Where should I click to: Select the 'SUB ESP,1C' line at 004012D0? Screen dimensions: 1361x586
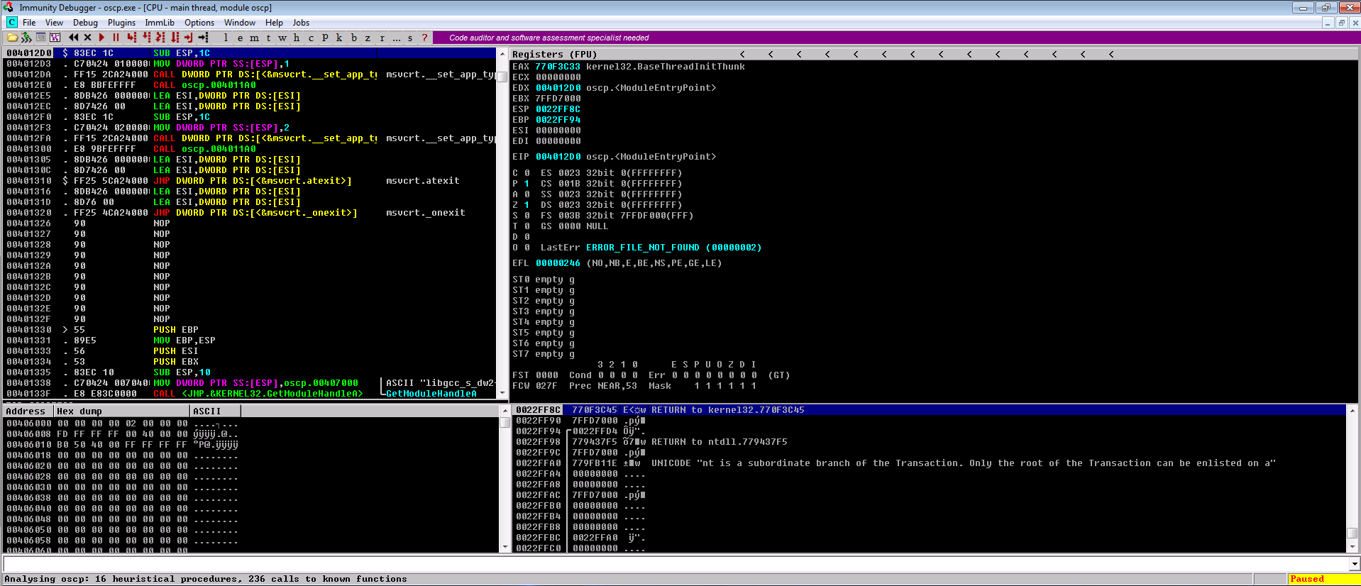tap(250, 53)
